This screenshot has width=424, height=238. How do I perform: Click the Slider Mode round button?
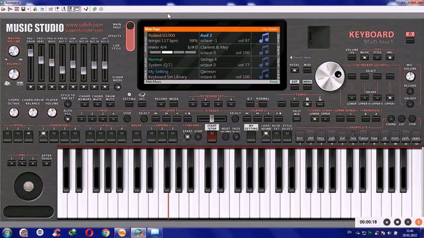coord(117,87)
